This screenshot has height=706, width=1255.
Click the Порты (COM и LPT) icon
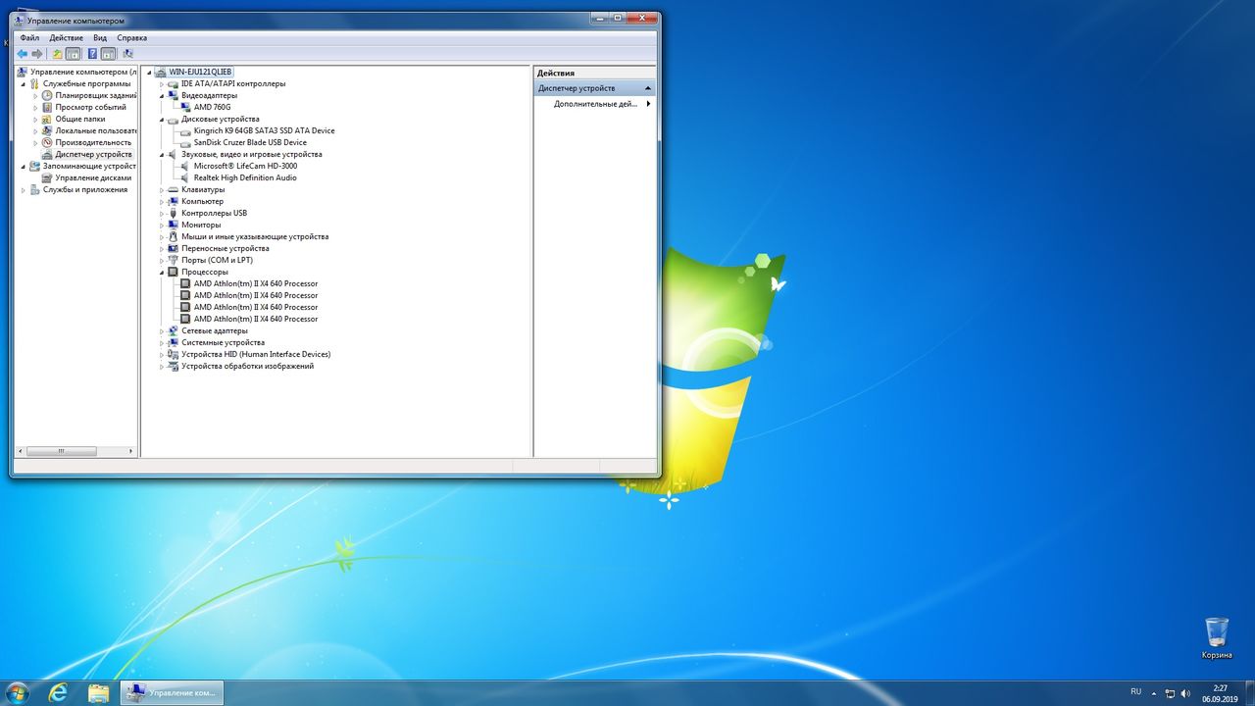point(174,260)
